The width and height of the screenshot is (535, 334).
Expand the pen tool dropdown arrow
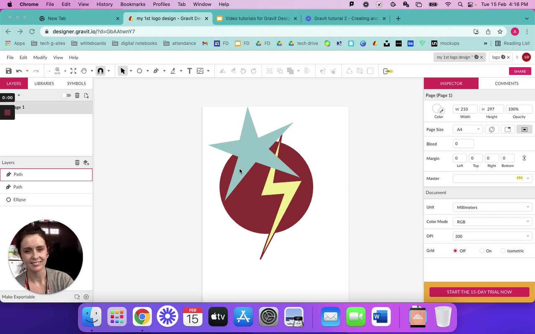(164, 71)
